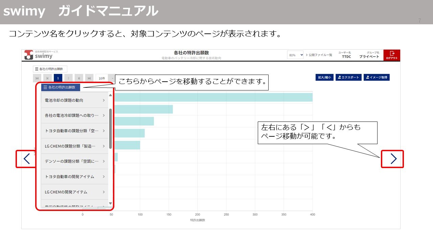Open the 10件 items-per-page dropdown

pyautogui.click(x=105, y=78)
